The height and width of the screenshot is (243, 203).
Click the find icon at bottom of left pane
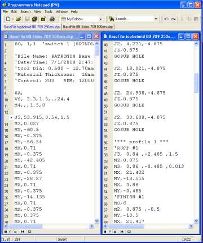[x=10, y=232]
